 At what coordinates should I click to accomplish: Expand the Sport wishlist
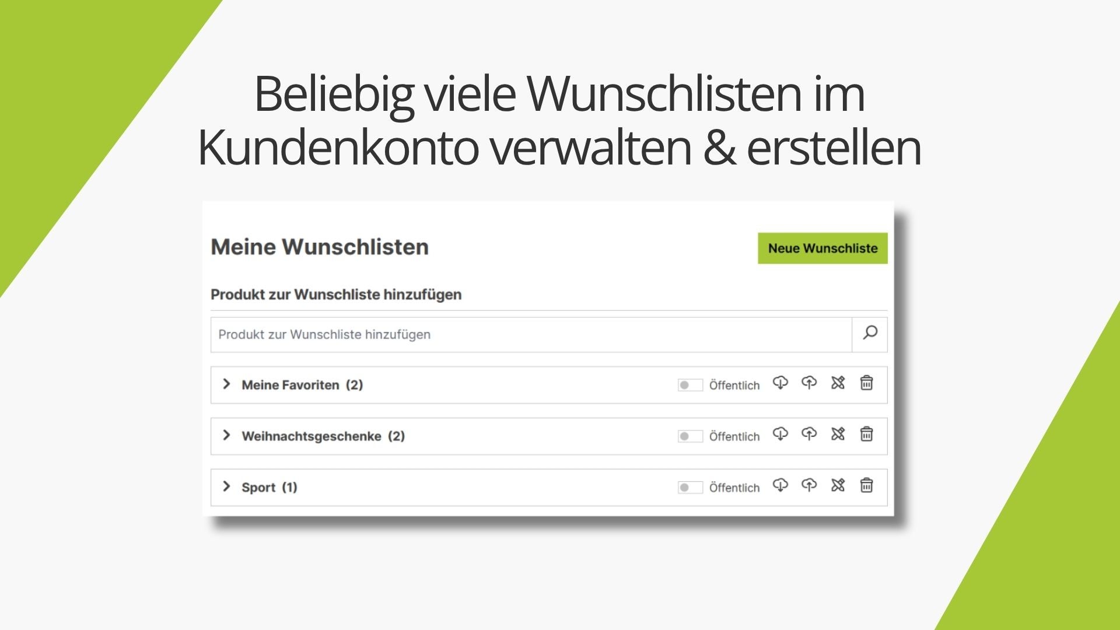pyautogui.click(x=226, y=487)
